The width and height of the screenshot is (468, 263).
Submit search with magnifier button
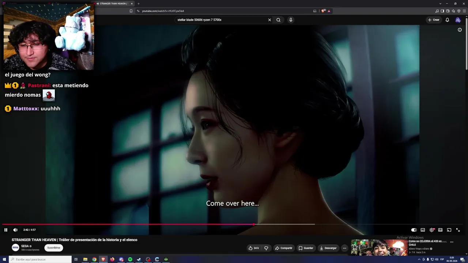pyautogui.click(x=279, y=20)
